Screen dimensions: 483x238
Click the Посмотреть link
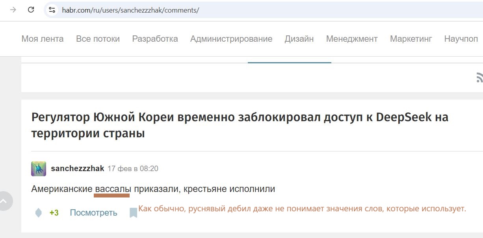click(x=93, y=213)
